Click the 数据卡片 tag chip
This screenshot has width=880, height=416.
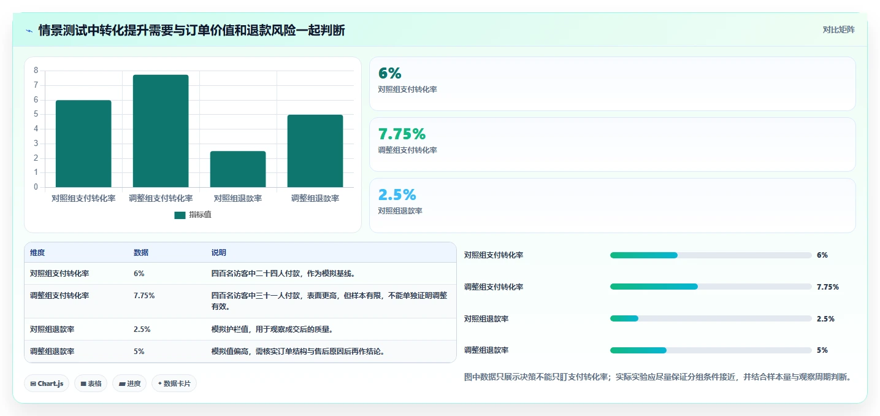[x=174, y=383]
